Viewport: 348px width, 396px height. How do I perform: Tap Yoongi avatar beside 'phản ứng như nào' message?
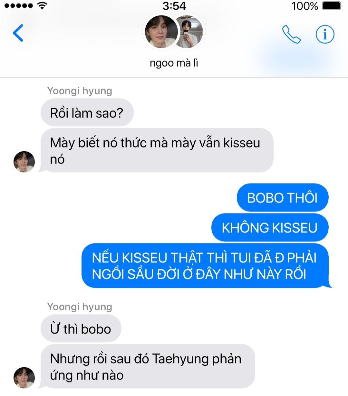24,377
